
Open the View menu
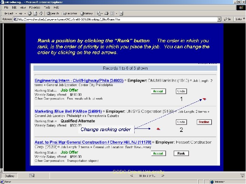pyautogui.click(x=23, y=7)
